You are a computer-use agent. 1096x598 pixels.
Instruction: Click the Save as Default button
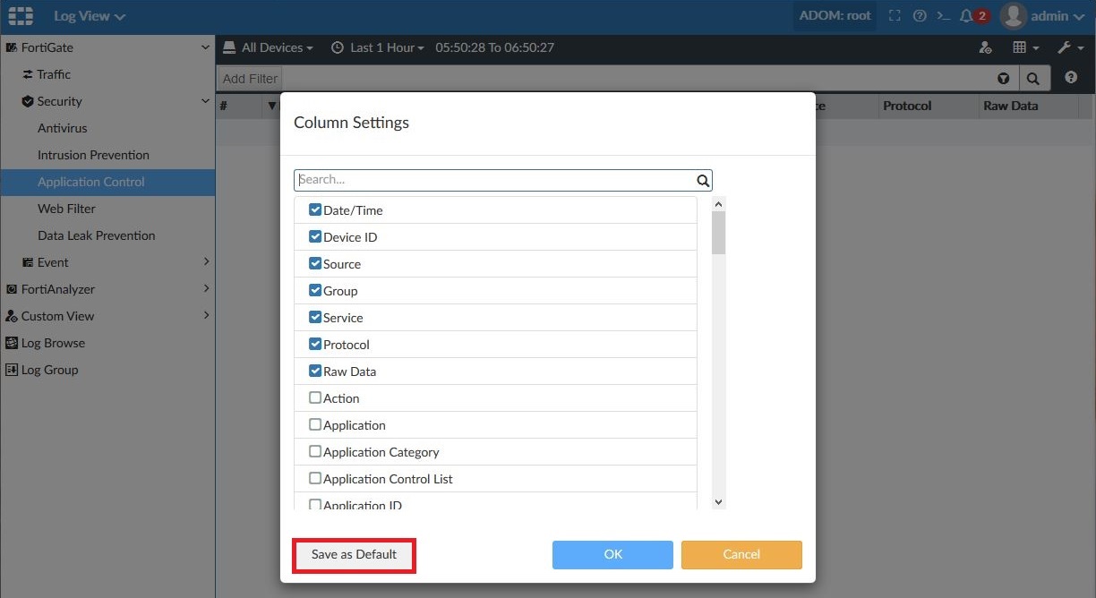[354, 554]
